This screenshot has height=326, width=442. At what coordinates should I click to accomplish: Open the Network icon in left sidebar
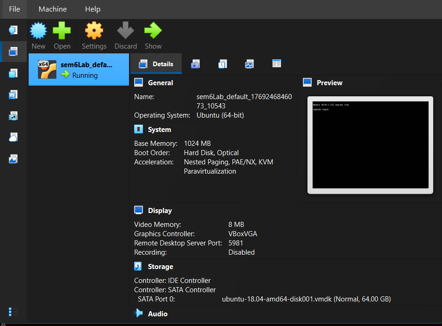13,116
